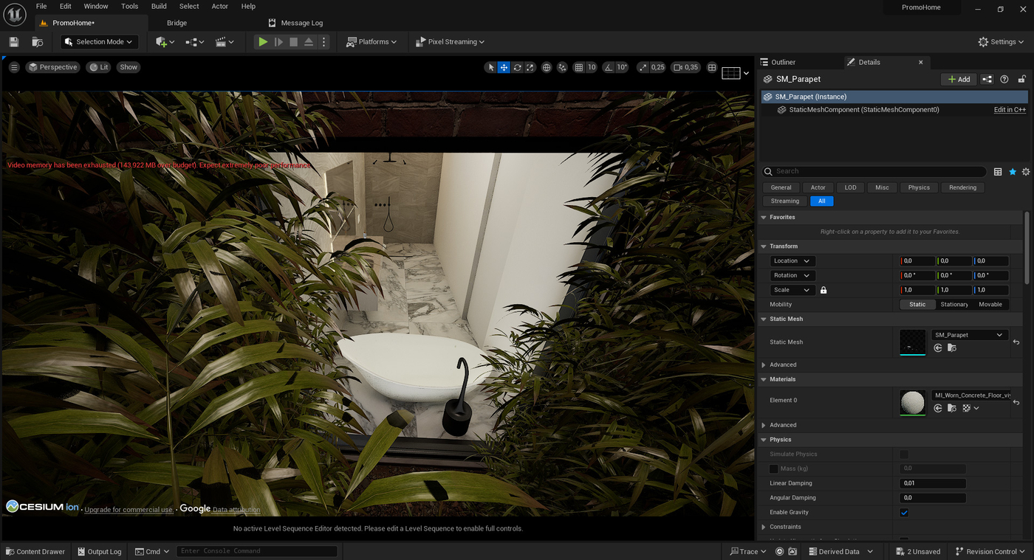
Task: Toggle the Favorites star filter
Action: point(1013,172)
